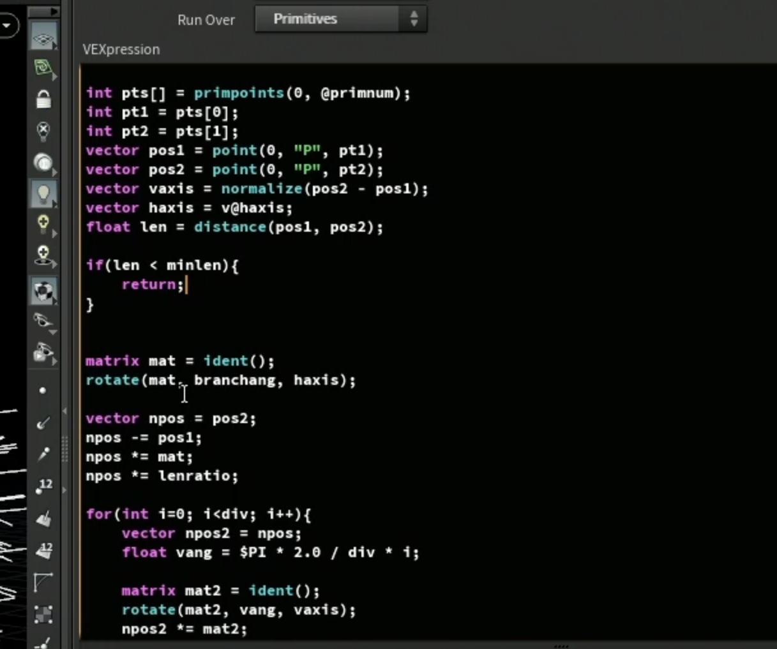Screen dimensions: 777x649
Task: Click the line 'npos2 *= mat2;'
Action: click(185, 629)
